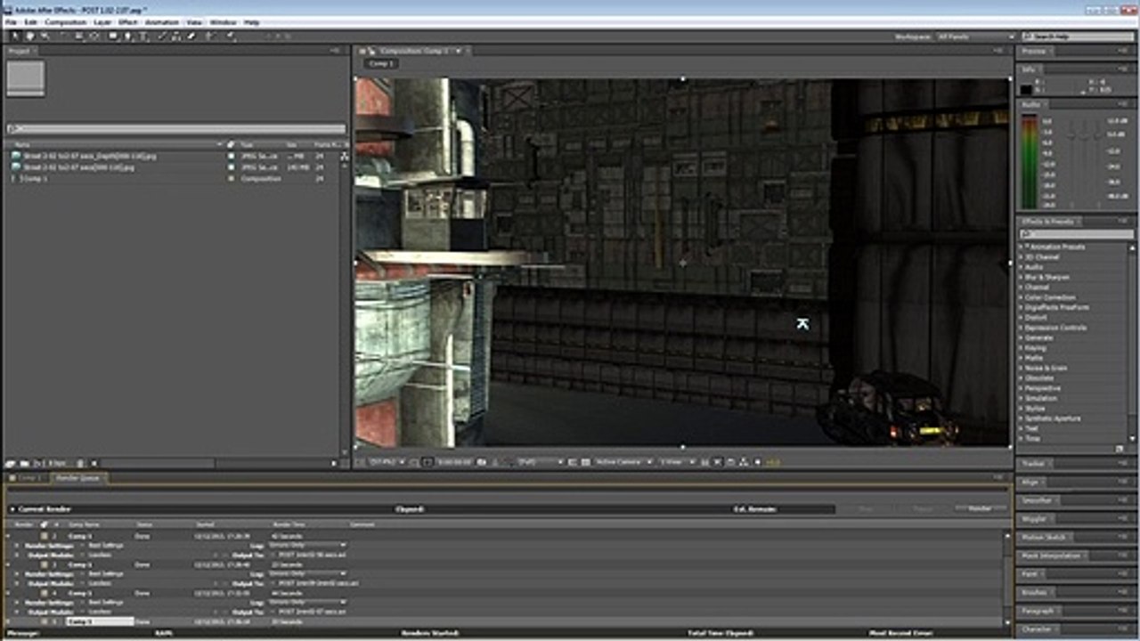Select the Zoom tool
The width and height of the screenshot is (1140, 641).
pos(45,37)
